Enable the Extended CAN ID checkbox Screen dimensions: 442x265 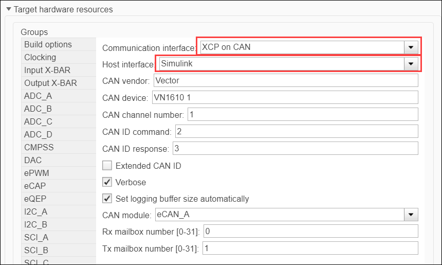pyautogui.click(x=107, y=166)
